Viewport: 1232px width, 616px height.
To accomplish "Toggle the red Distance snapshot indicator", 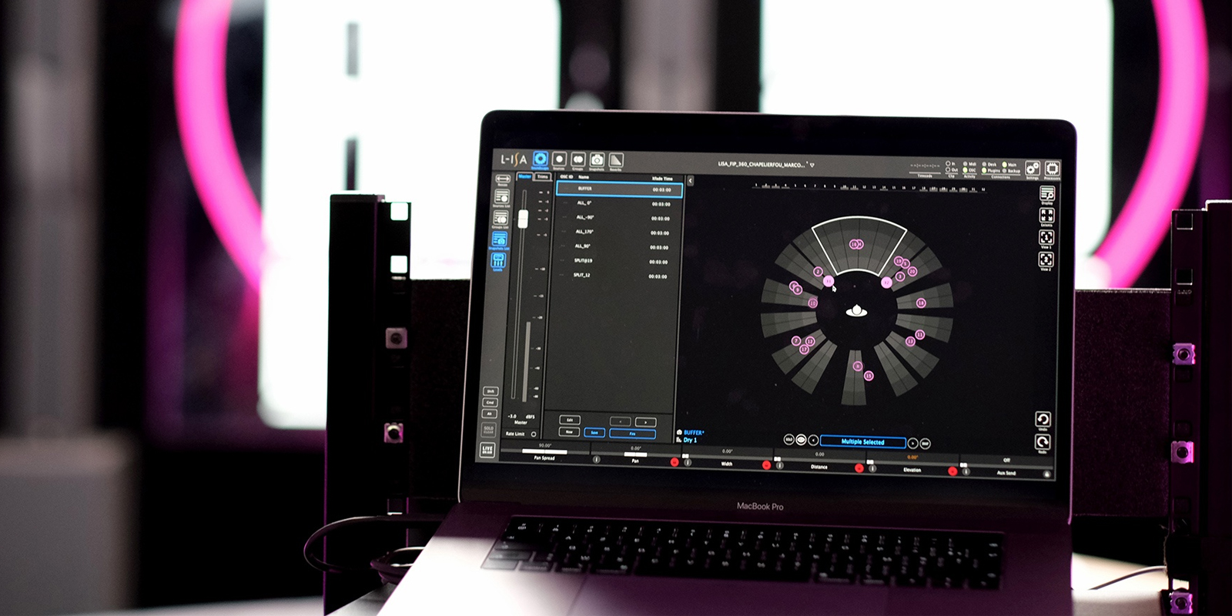I will (859, 468).
